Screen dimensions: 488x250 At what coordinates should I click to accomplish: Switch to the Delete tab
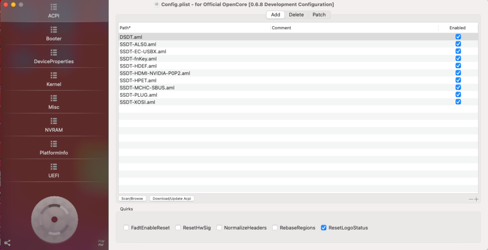pos(296,15)
